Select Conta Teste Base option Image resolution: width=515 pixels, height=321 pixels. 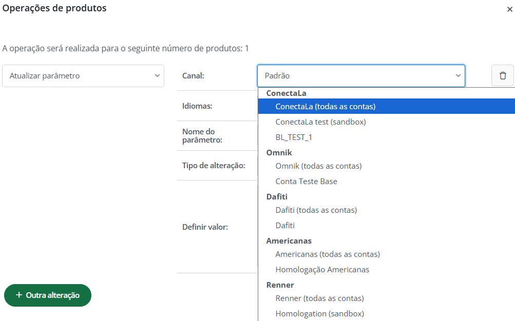[306, 182]
